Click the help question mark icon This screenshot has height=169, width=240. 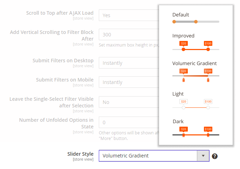(x=215, y=156)
